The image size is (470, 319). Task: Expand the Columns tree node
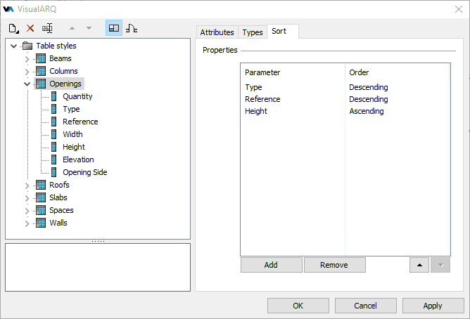click(27, 72)
